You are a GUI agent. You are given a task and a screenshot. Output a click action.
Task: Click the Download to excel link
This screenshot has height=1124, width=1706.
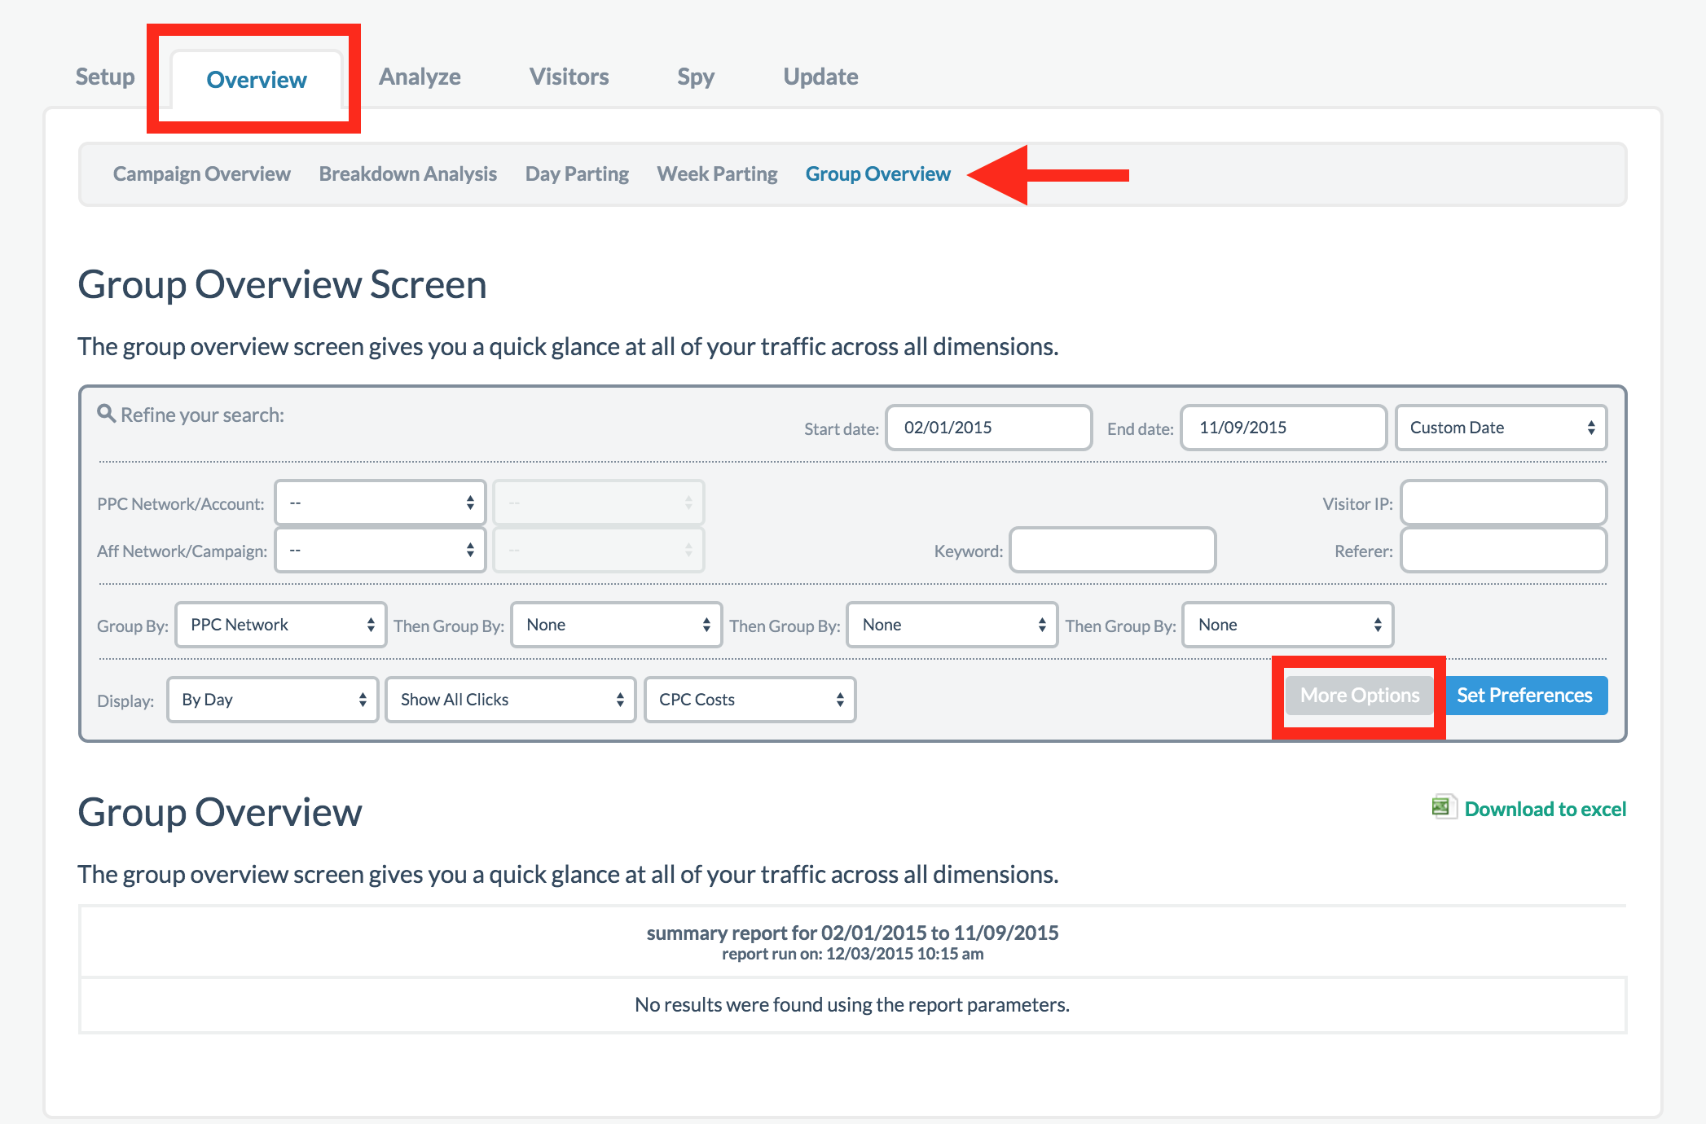tap(1560, 808)
